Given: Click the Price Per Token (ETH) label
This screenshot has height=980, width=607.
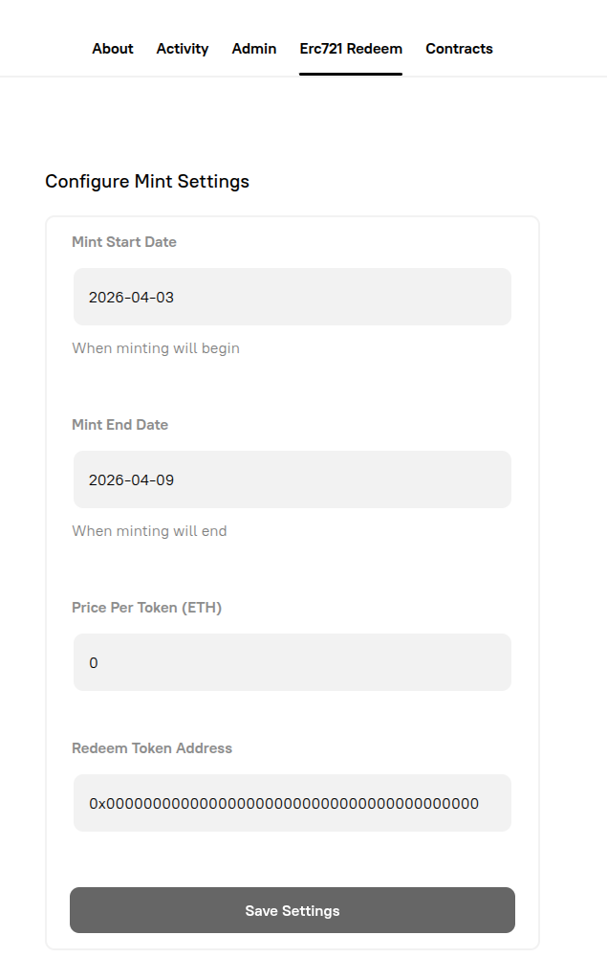Looking at the screenshot, I should 146,608.
